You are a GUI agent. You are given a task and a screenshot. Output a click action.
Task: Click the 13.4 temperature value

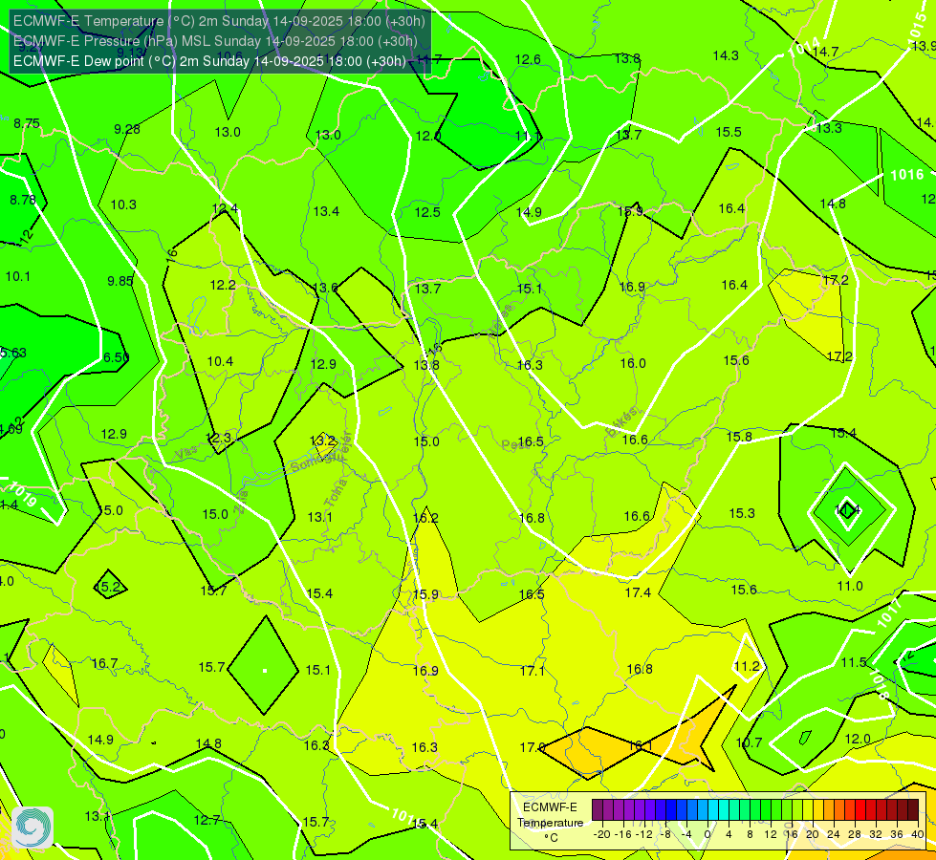[x=327, y=211]
